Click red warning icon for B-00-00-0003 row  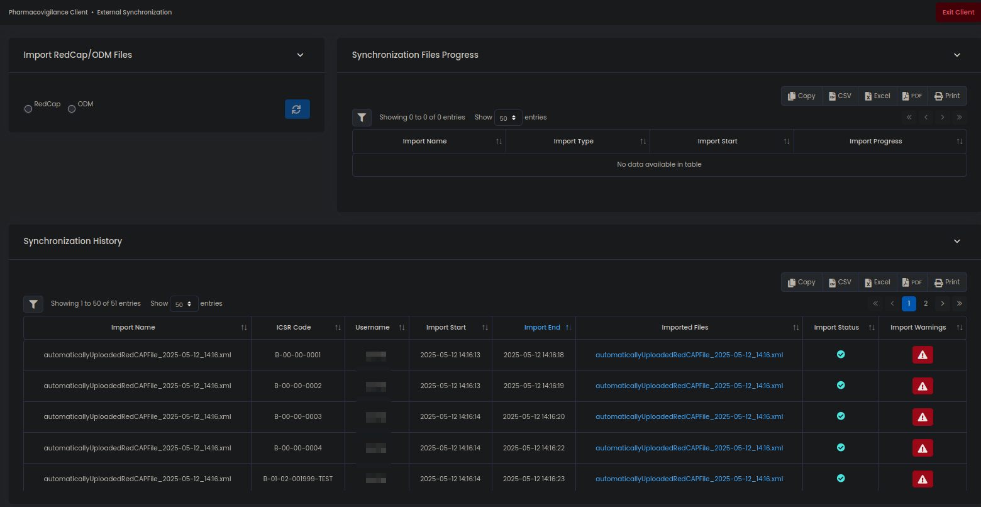[923, 417]
